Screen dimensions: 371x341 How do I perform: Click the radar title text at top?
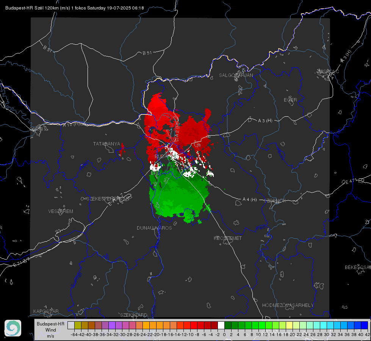(75, 8)
